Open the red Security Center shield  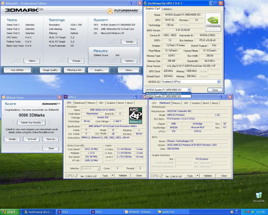pos(249,212)
